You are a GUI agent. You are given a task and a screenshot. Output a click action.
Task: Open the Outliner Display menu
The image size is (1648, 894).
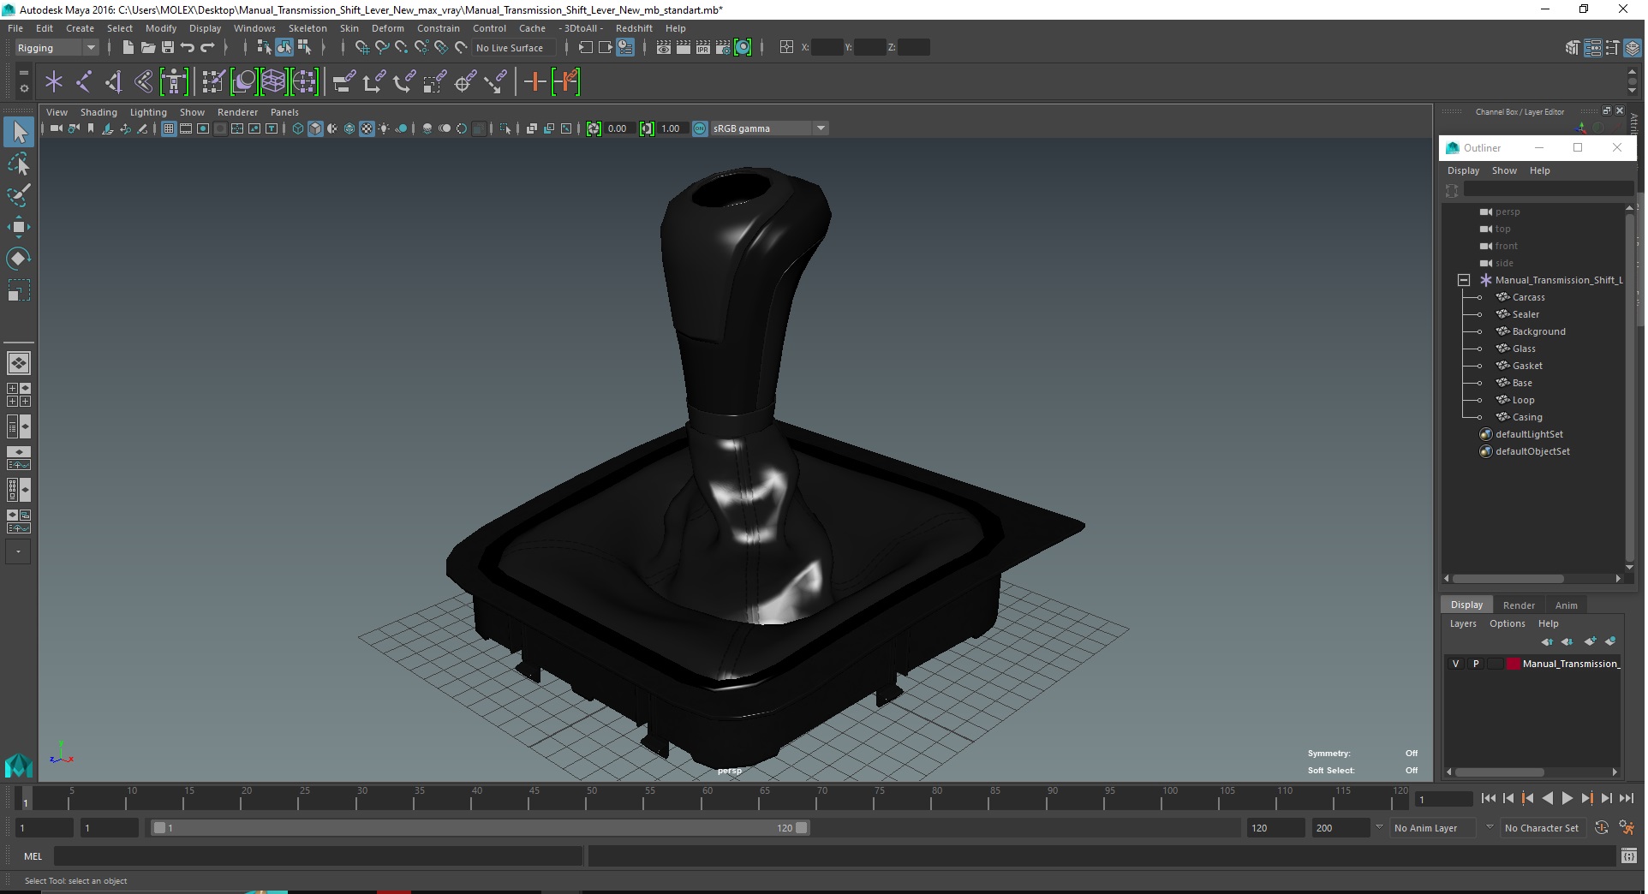(x=1464, y=170)
